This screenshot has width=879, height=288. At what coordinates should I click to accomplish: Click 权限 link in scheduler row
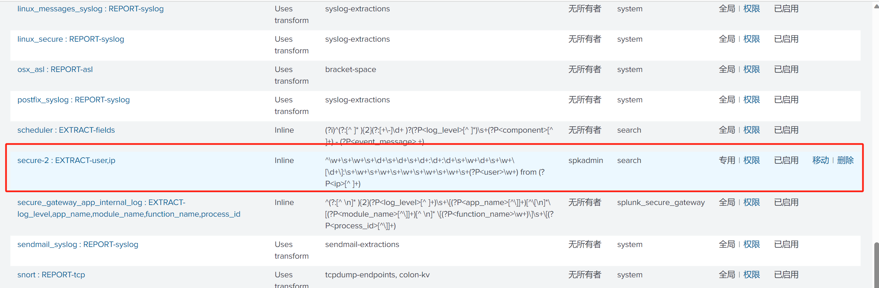pos(751,130)
